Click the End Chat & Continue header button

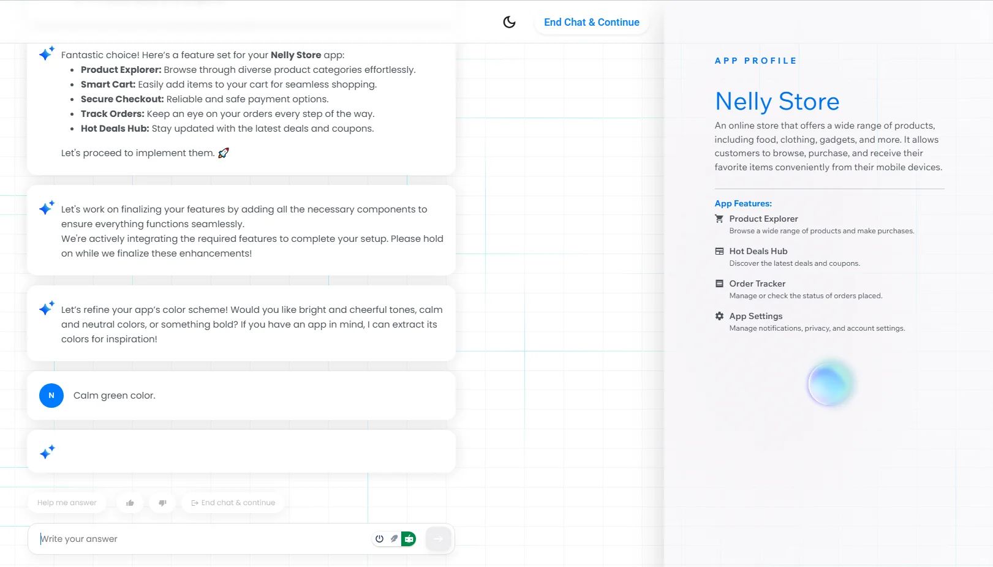(591, 22)
